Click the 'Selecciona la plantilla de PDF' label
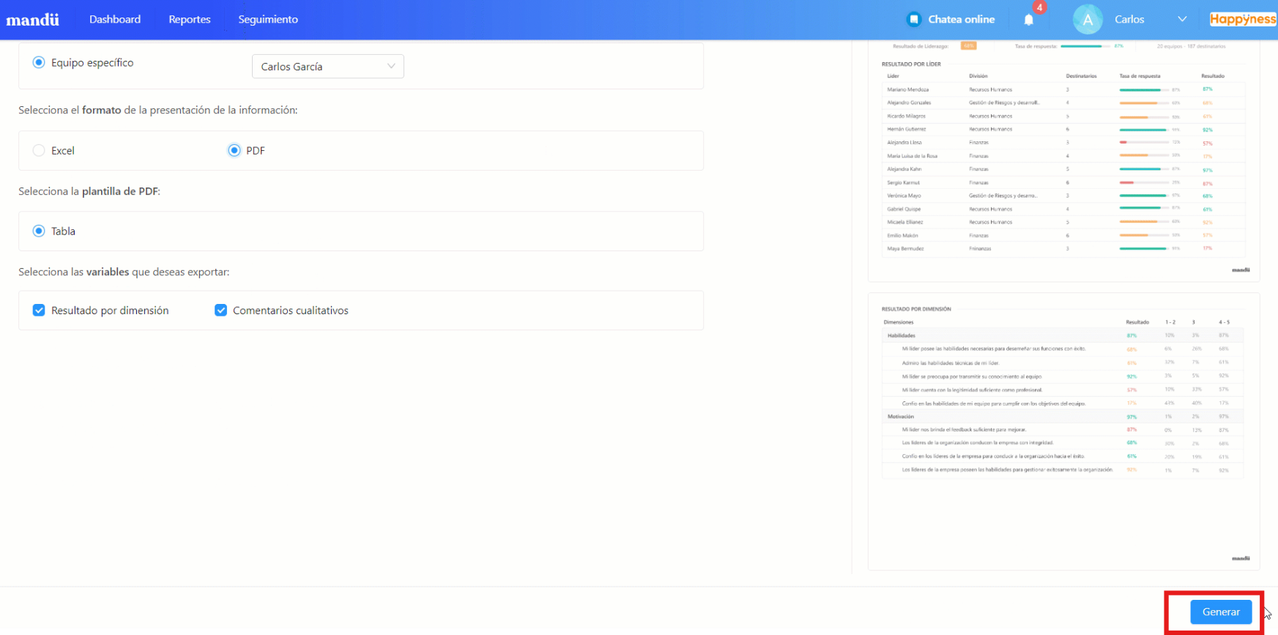Viewport: 1278px width, 635px height. coord(89,191)
